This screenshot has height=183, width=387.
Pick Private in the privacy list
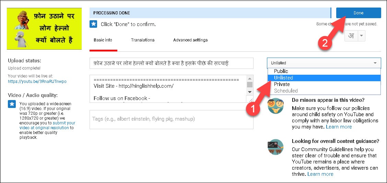282,84
